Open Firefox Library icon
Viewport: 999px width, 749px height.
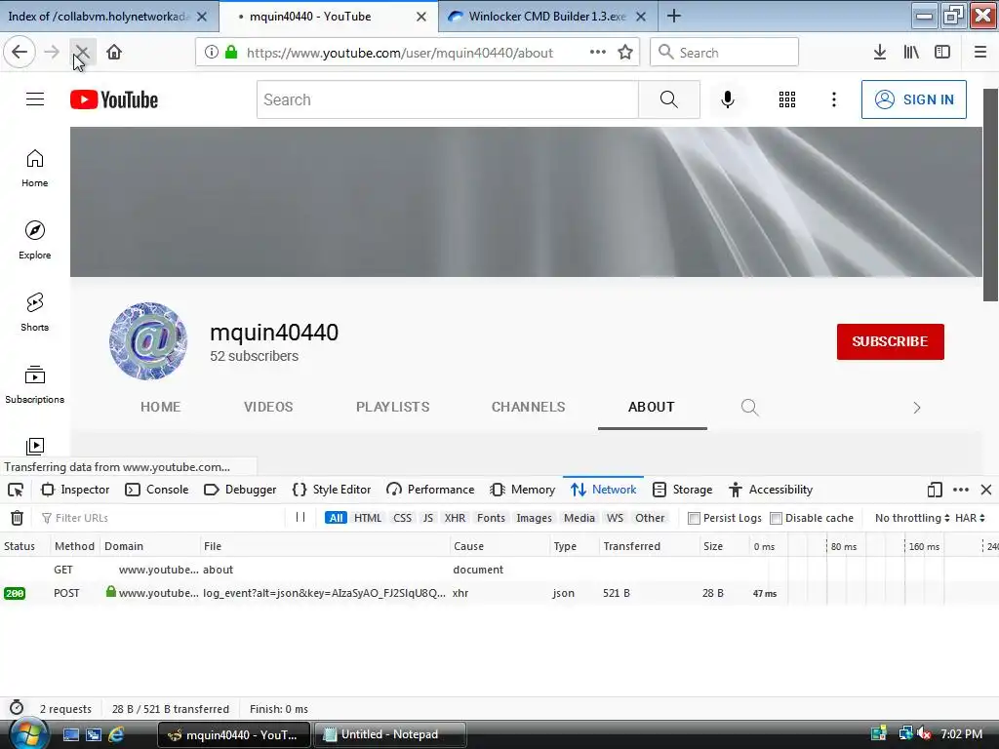coord(911,53)
